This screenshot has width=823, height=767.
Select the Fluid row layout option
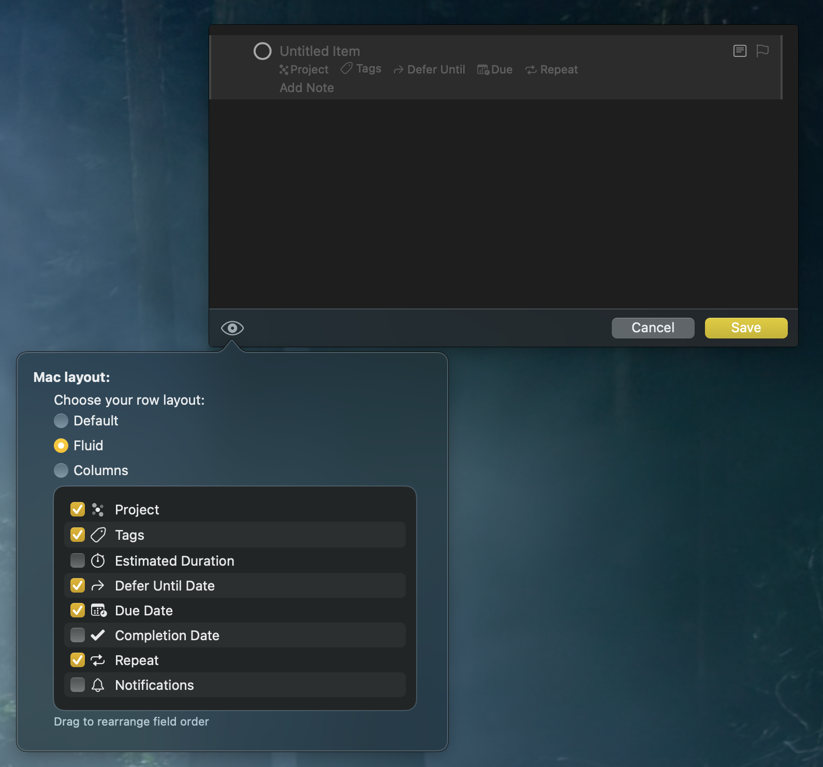61,446
